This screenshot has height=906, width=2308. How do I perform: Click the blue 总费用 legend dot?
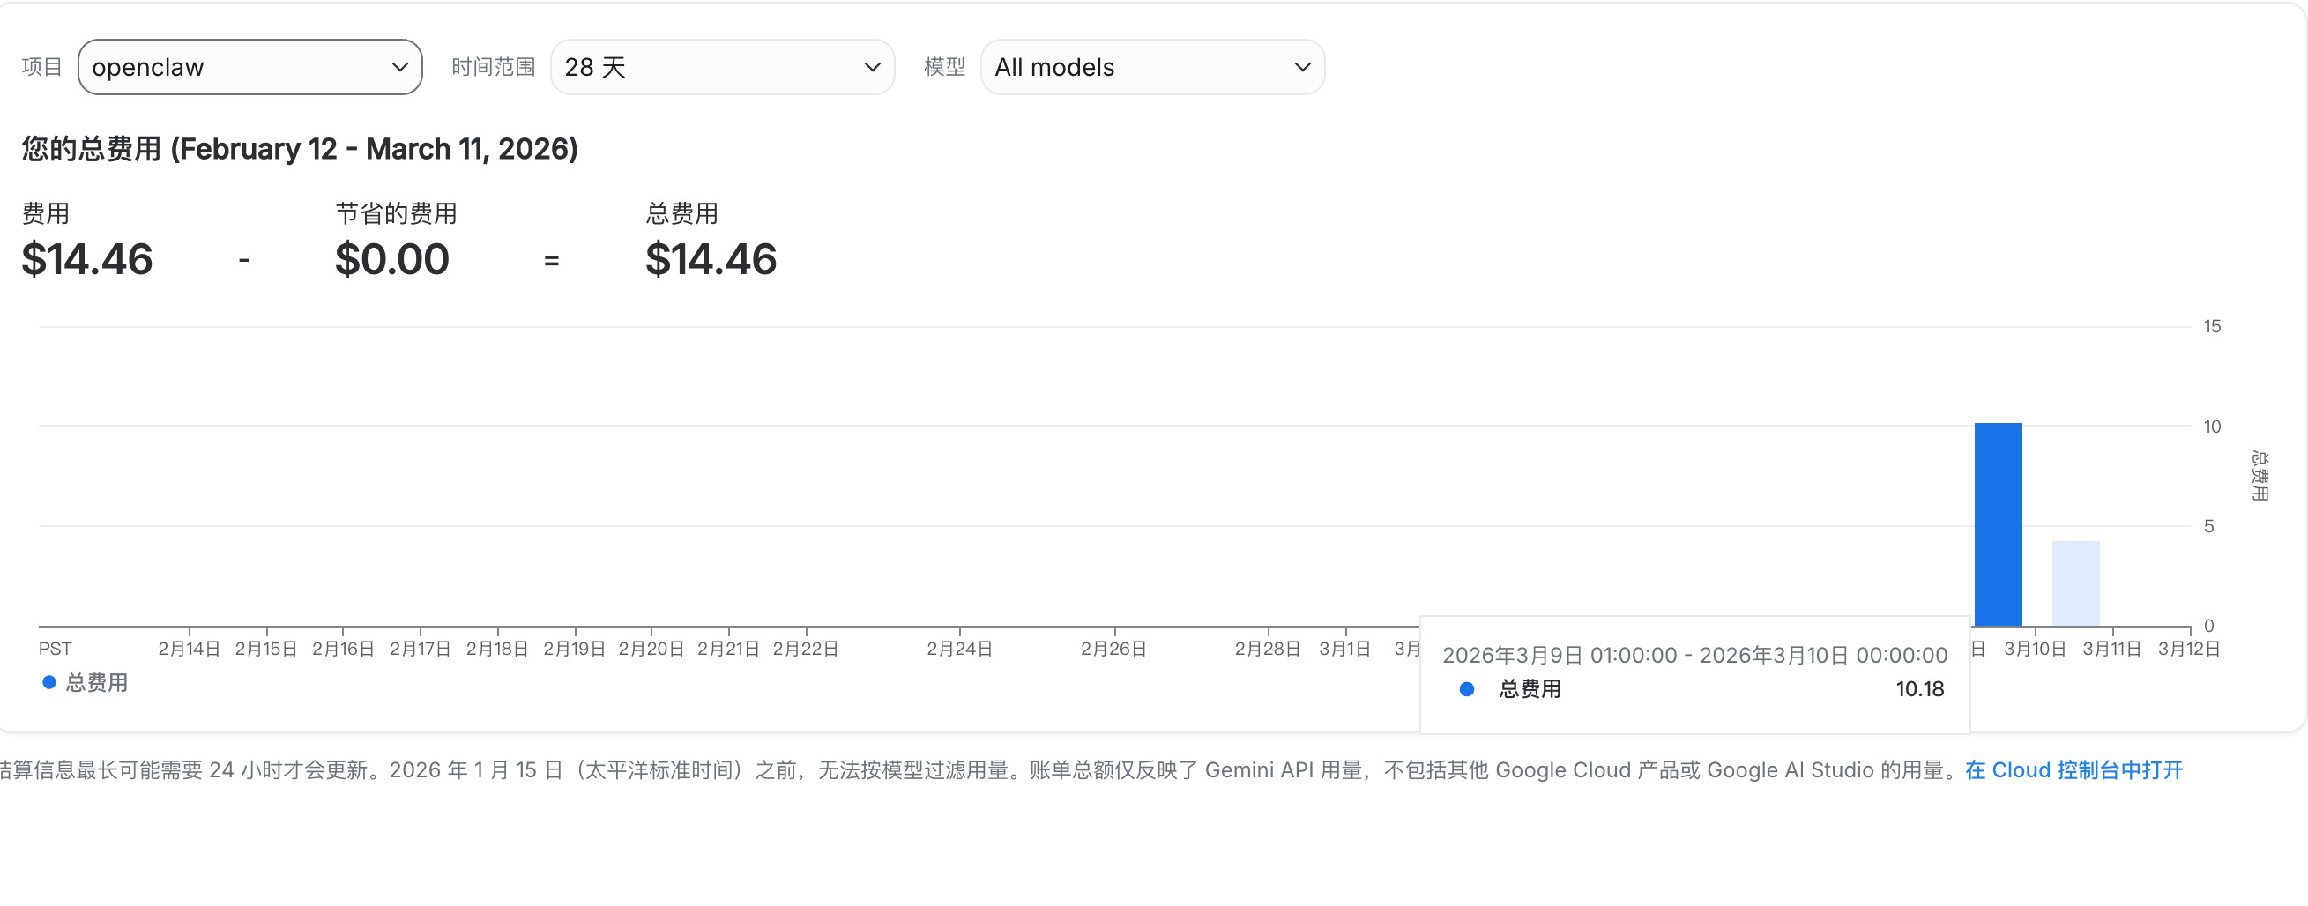point(48,682)
